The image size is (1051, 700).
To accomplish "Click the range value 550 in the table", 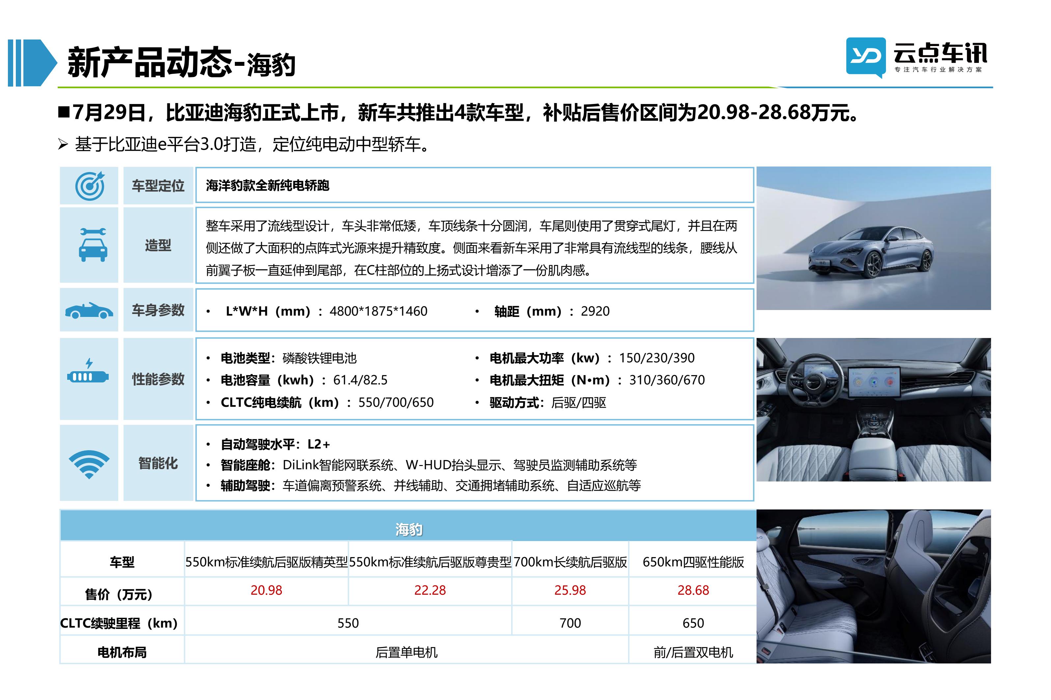I will [x=348, y=623].
